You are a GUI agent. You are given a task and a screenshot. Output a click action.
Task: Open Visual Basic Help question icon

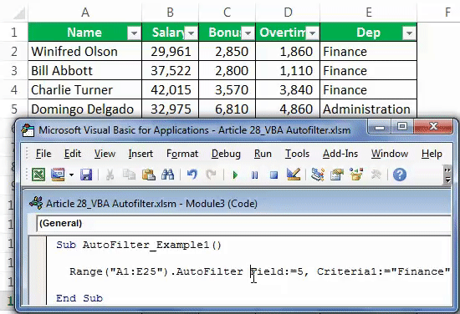400,175
